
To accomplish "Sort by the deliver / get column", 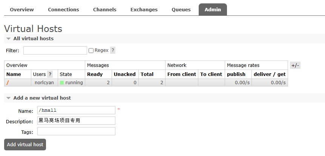I will (270, 74).
